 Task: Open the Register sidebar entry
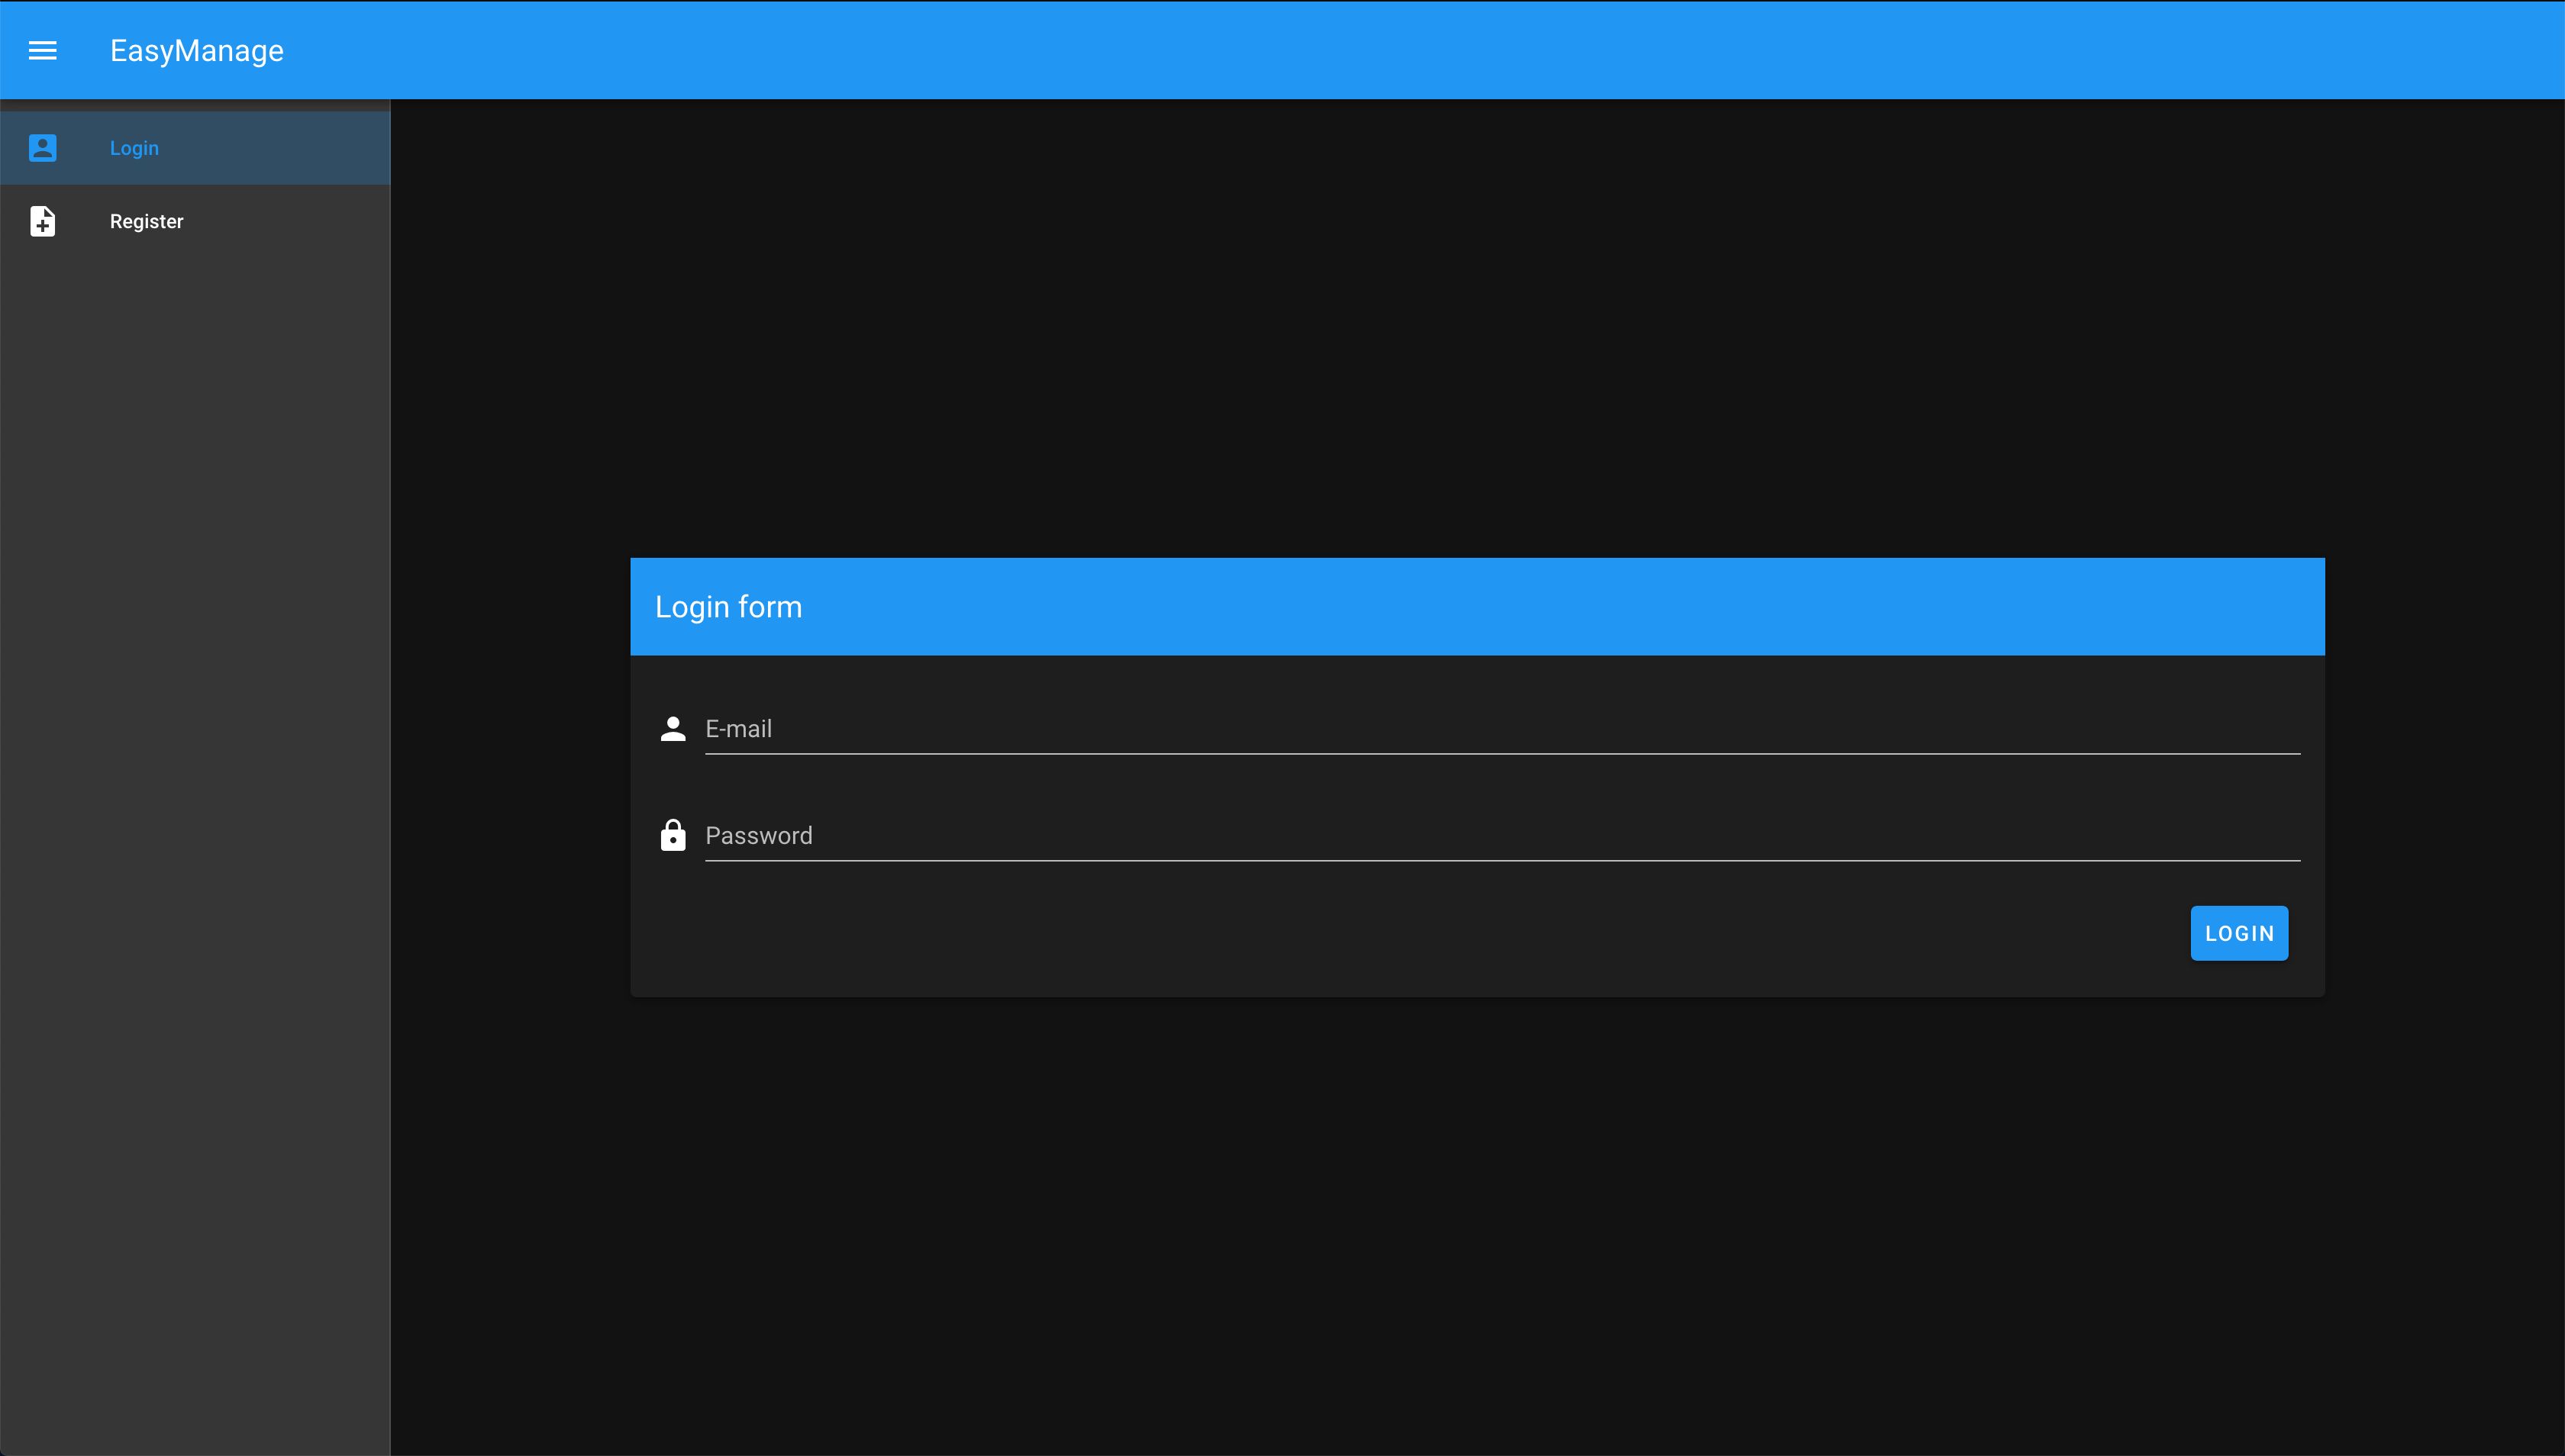[146, 221]
